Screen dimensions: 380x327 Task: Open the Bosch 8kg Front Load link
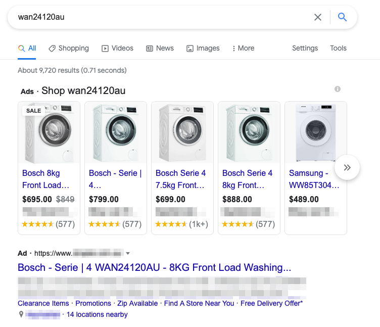(46, 179)
